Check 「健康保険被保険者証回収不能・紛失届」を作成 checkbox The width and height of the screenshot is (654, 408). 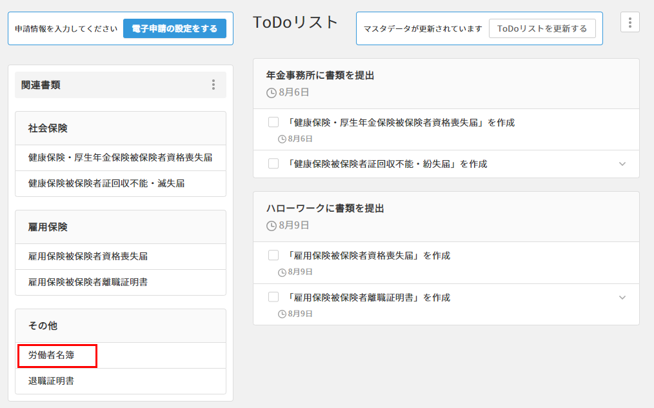pos(273,164)
